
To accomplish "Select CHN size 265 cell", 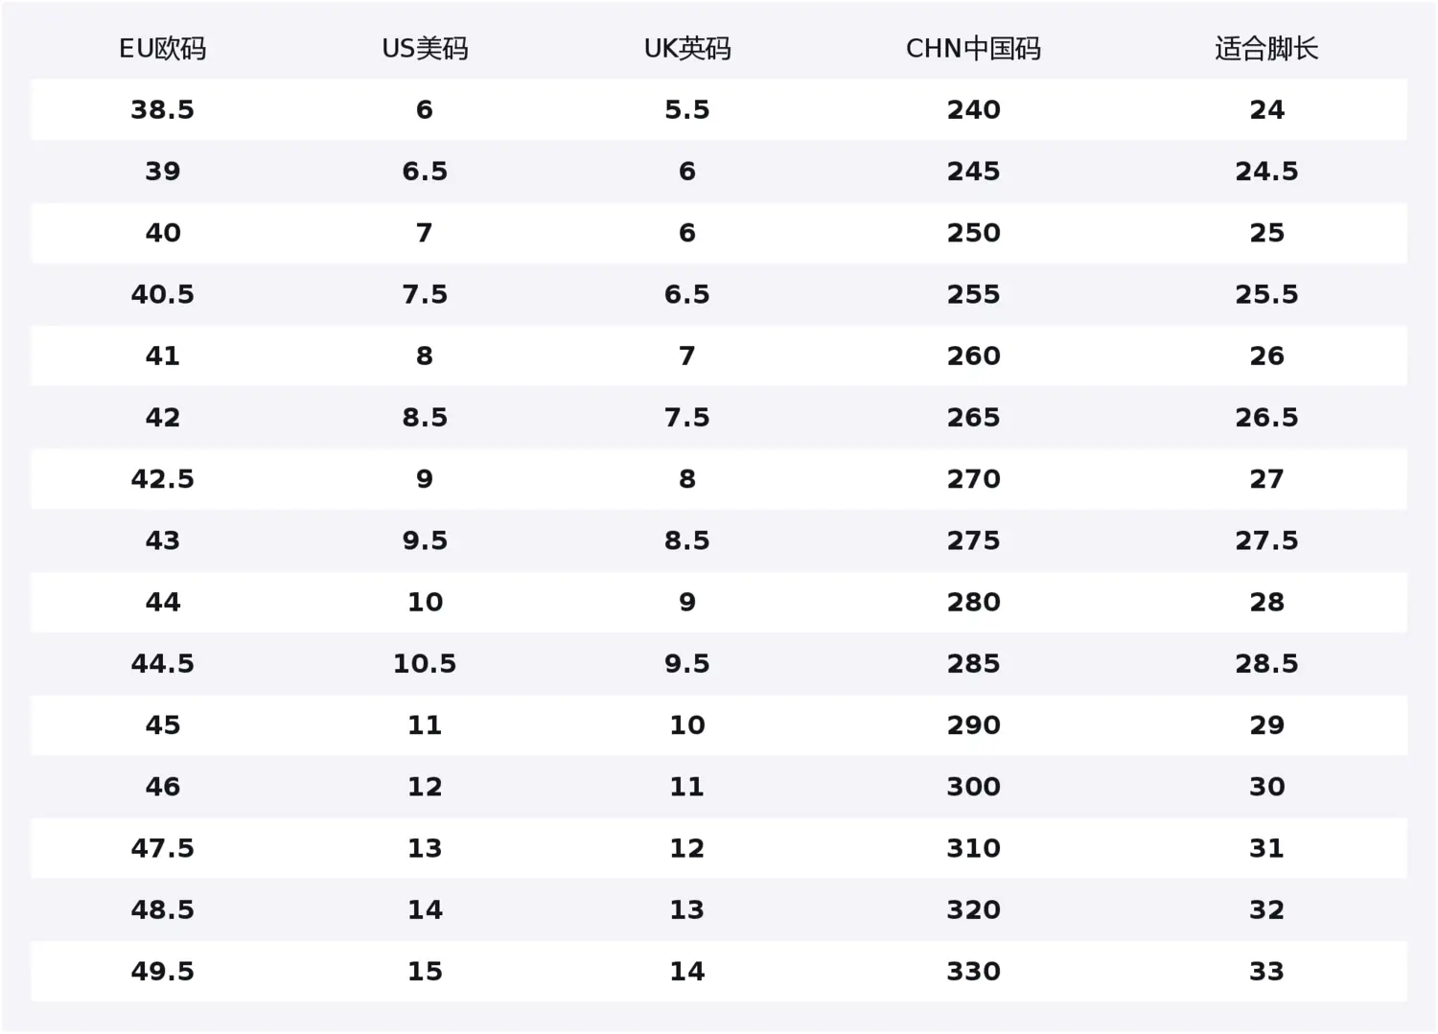I will tap(973, 418).
